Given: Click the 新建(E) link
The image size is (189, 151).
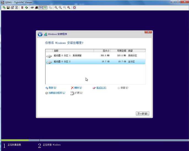Looking at the screenshot, I should click(x=124, y=88).
